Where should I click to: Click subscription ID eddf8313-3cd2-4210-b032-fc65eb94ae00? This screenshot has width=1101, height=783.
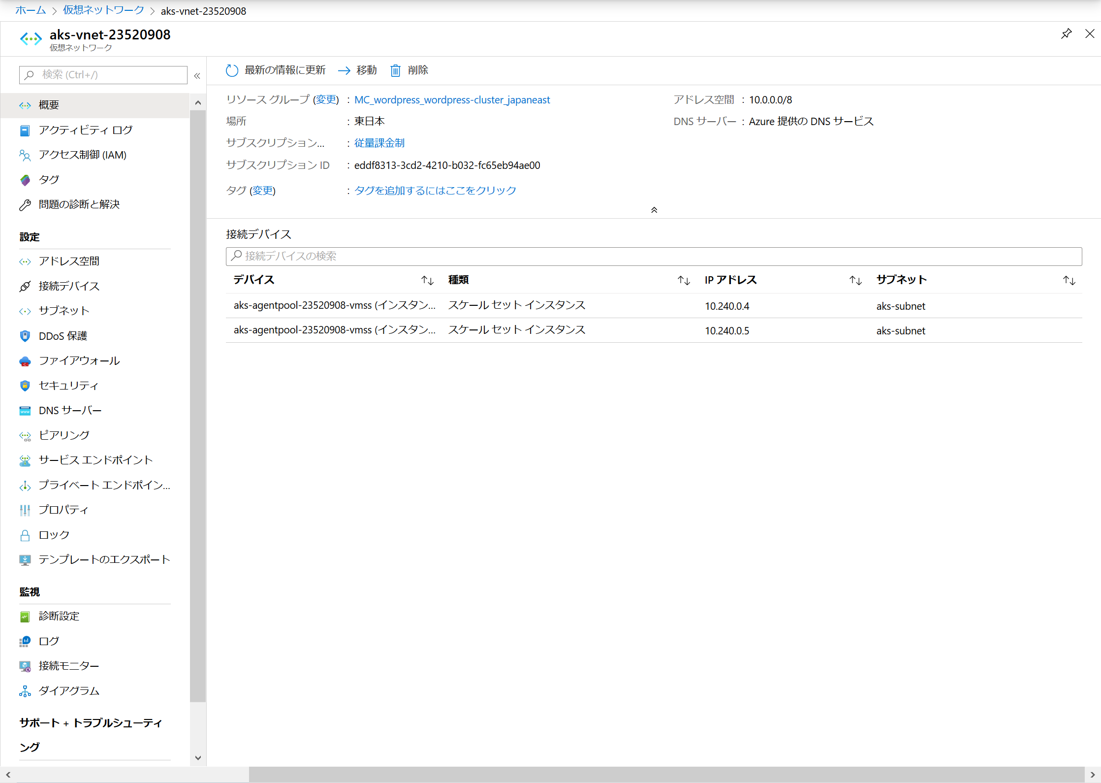point(447,165)
